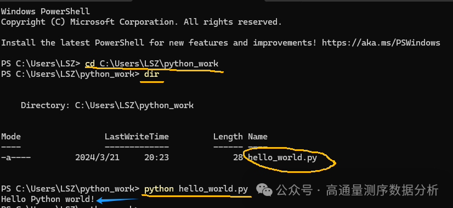This screenshot has height=208, width=453.
Task: Select hello_world.py in the directory listing row
Action: tap(282, 158)
